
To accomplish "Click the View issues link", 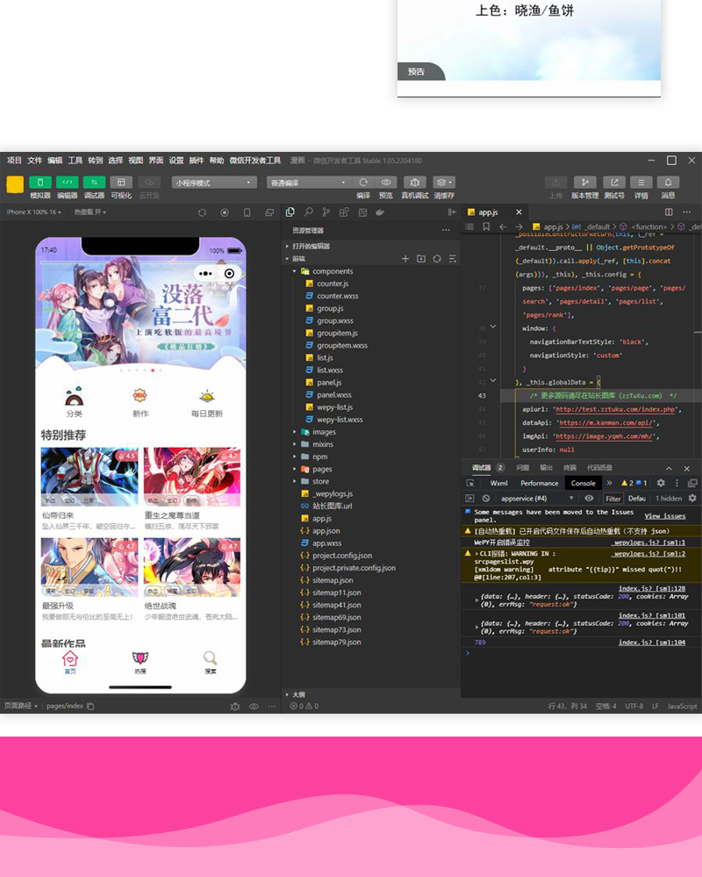I will pyautogui.click(x=664, y=516).
